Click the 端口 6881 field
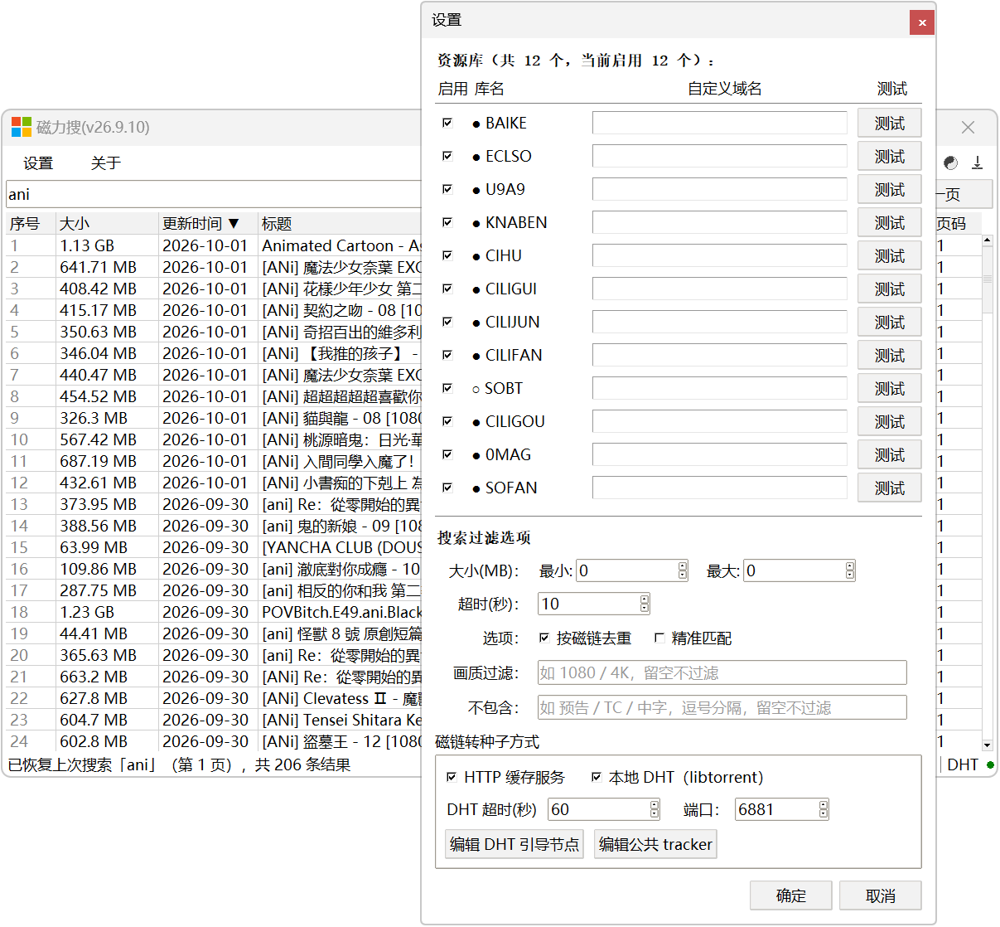This screenshot has height=927, width=1000. (777, 809)
